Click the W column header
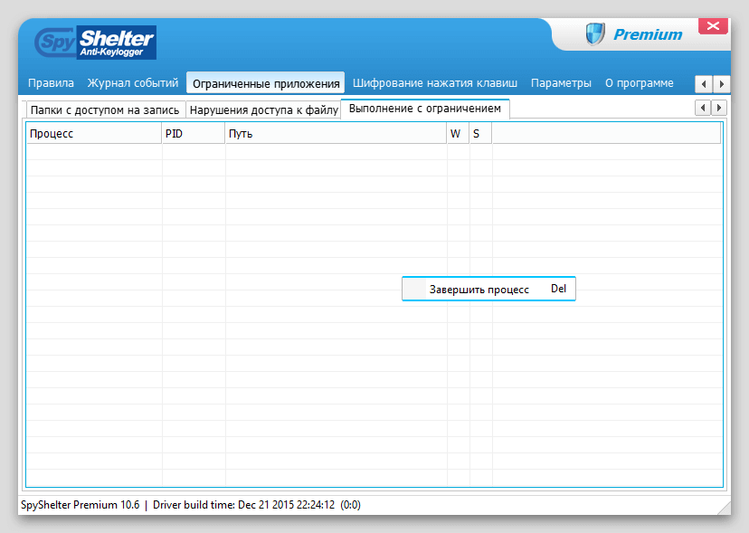 458,133
